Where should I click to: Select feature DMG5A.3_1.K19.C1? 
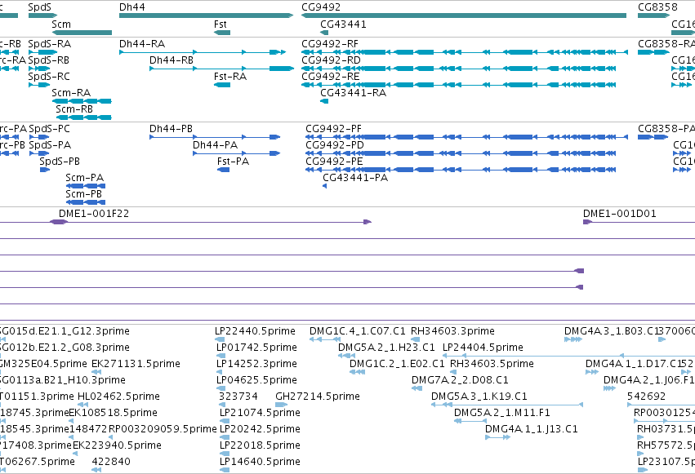507,405
